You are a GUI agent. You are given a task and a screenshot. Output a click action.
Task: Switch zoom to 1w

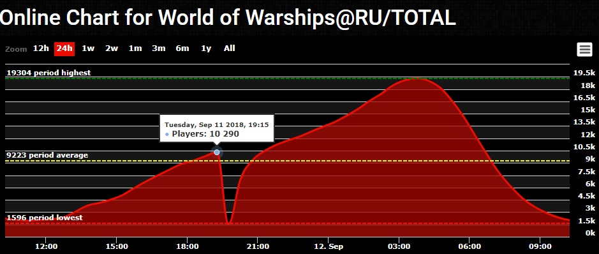(x=88, y=49)
